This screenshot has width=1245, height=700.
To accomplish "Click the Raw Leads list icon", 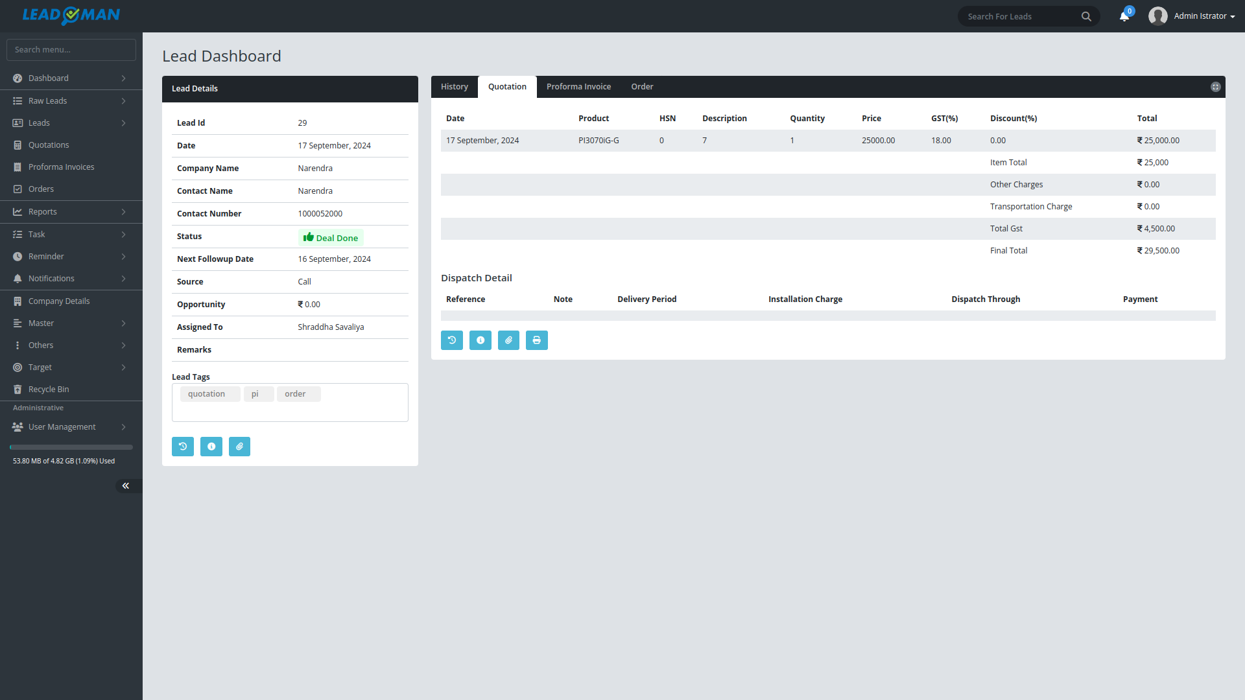I will click(x=18, y=101).
